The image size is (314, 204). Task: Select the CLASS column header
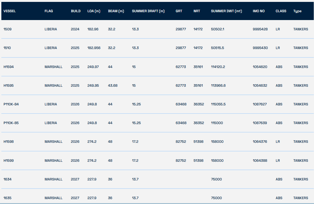[281, 11]
